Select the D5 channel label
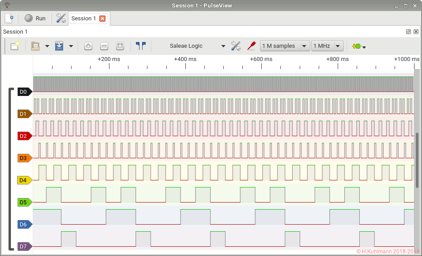Viewport: 422px width, 256px height. click(24, 203)
